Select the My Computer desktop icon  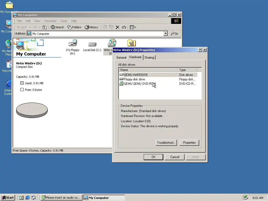point(9,24)
